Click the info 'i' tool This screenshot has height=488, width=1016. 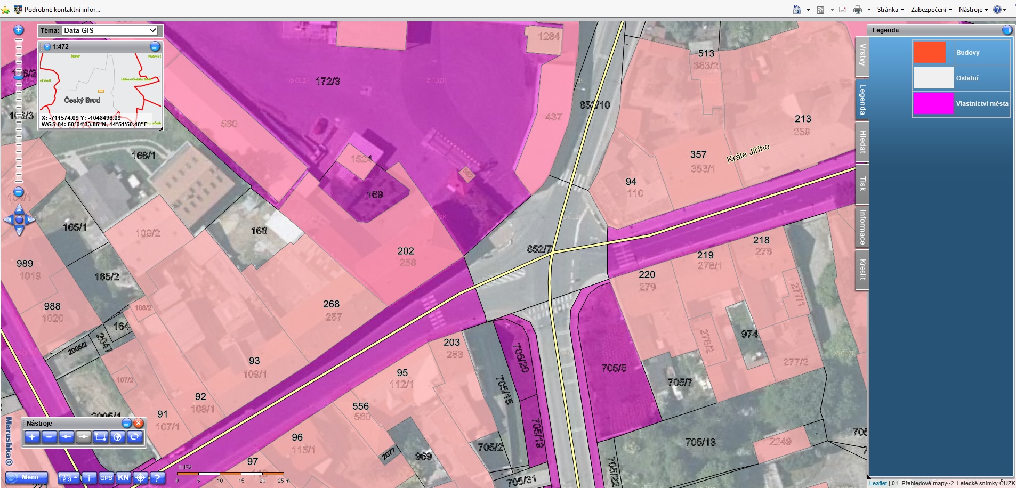click(x=89, y=478)
